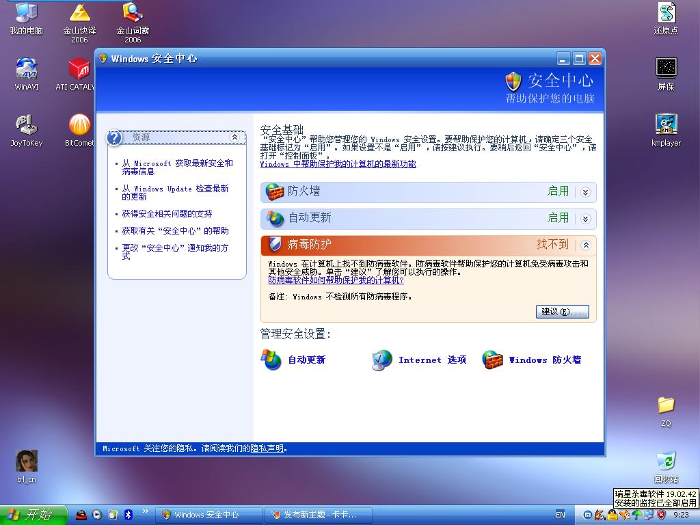Open 金山快译 2006 desktop icon
The image size is (700, 525).
[79, 23]
